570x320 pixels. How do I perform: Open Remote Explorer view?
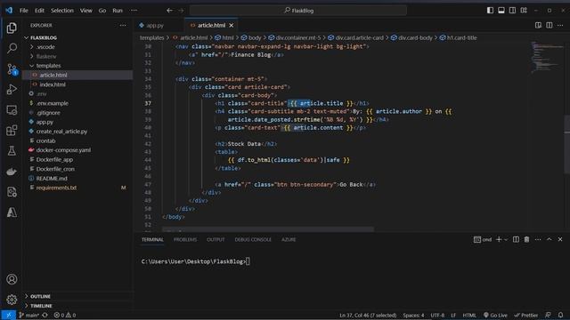12,110
